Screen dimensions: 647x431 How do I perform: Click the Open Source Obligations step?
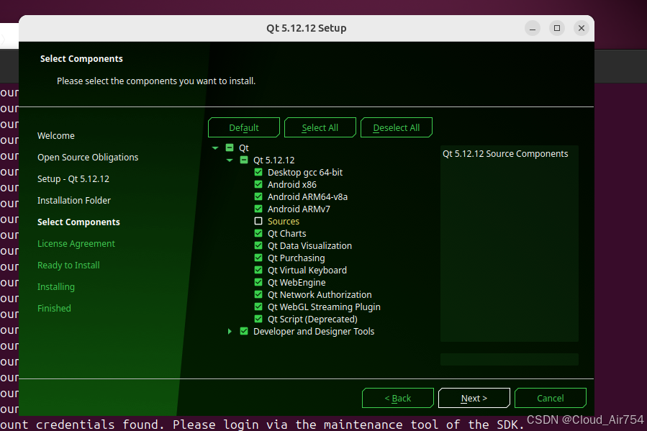click(x=88, y=157)
